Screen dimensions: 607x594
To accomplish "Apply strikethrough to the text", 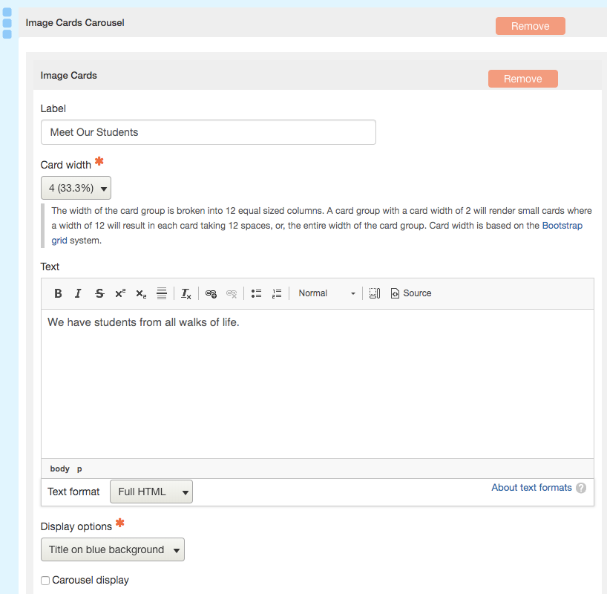I will 99,293.
